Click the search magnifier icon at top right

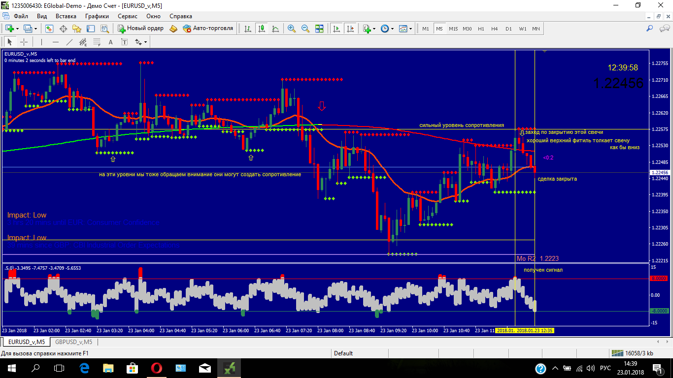click(x=650, y=29)
